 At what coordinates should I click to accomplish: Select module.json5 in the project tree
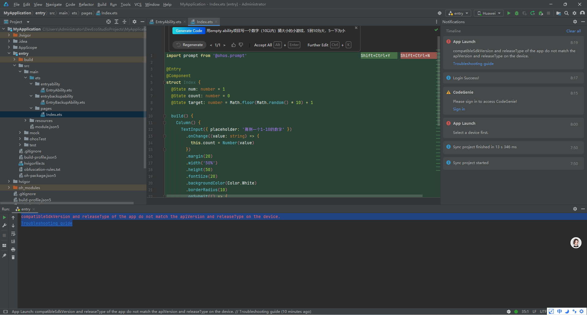47,127
